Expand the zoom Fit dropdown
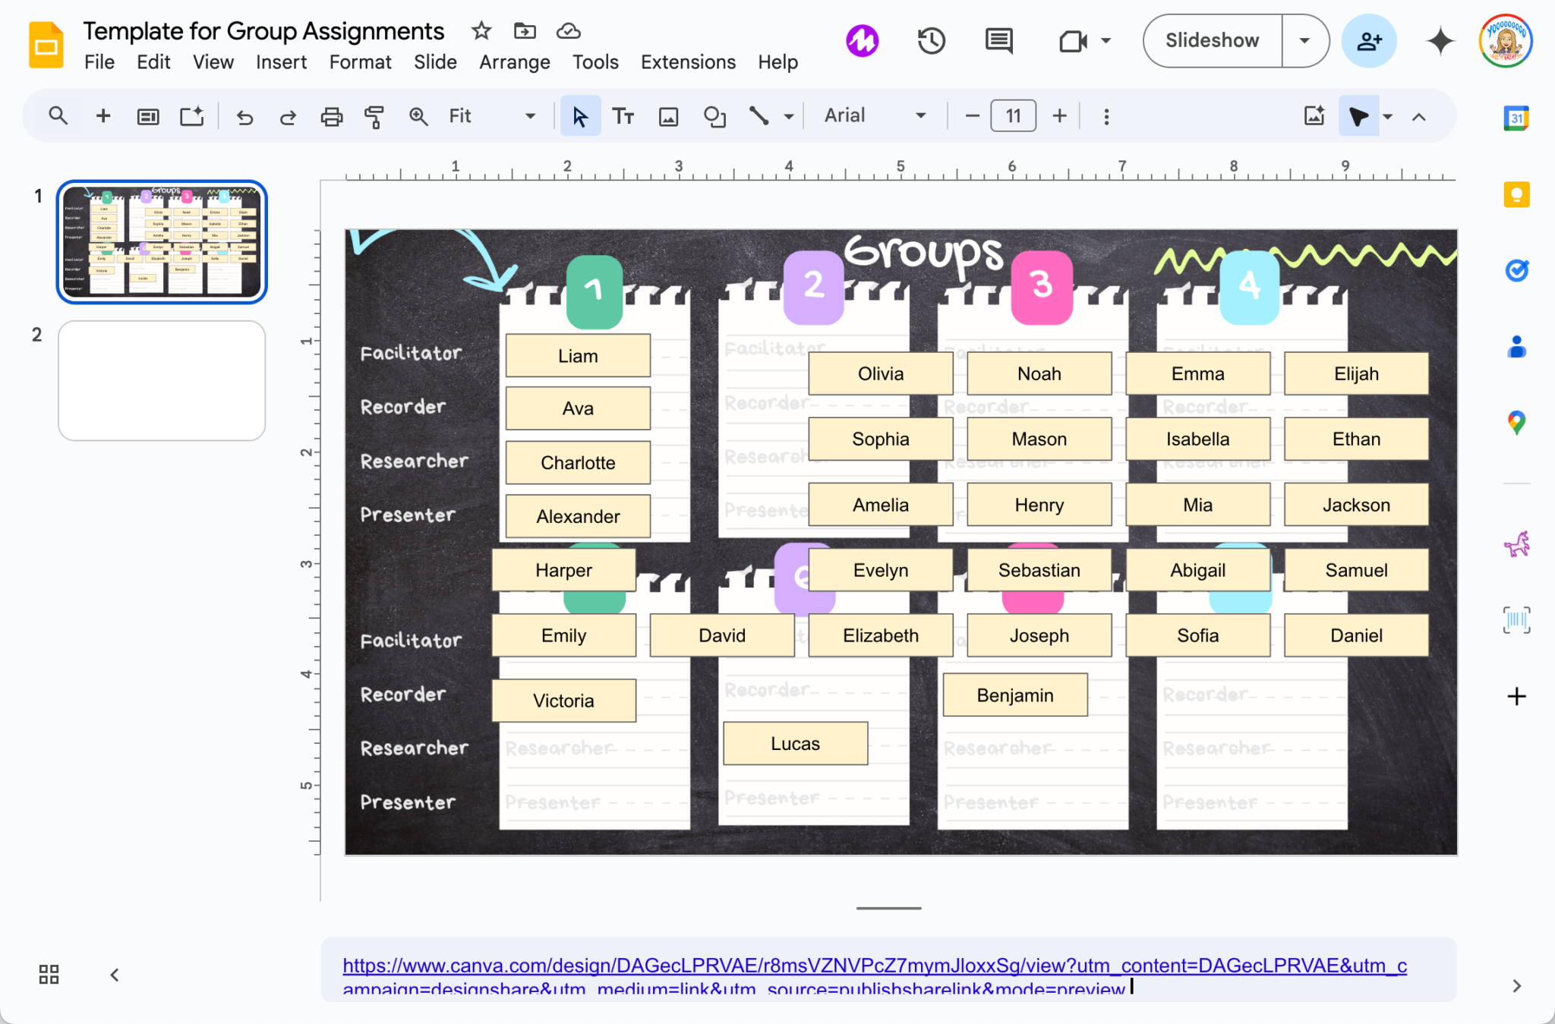 click(530, 116)
